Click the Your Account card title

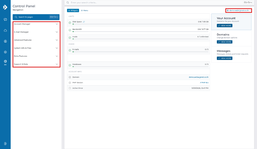(226, 18)
